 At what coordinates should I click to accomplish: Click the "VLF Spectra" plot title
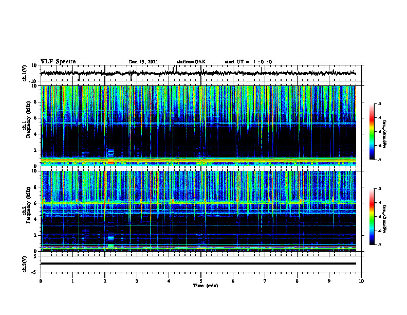pos(58,62)
